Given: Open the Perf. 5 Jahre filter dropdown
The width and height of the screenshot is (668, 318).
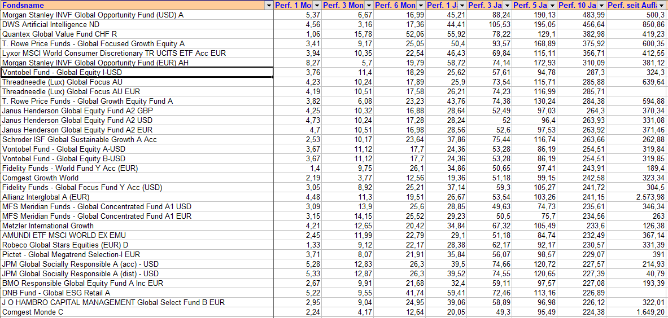Looking at the screenshot, I should (x=552, y=6).
